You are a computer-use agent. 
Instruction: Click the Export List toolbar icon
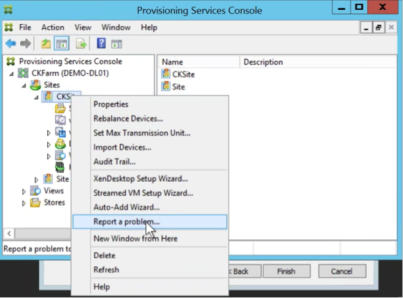[x=81, y=43]
